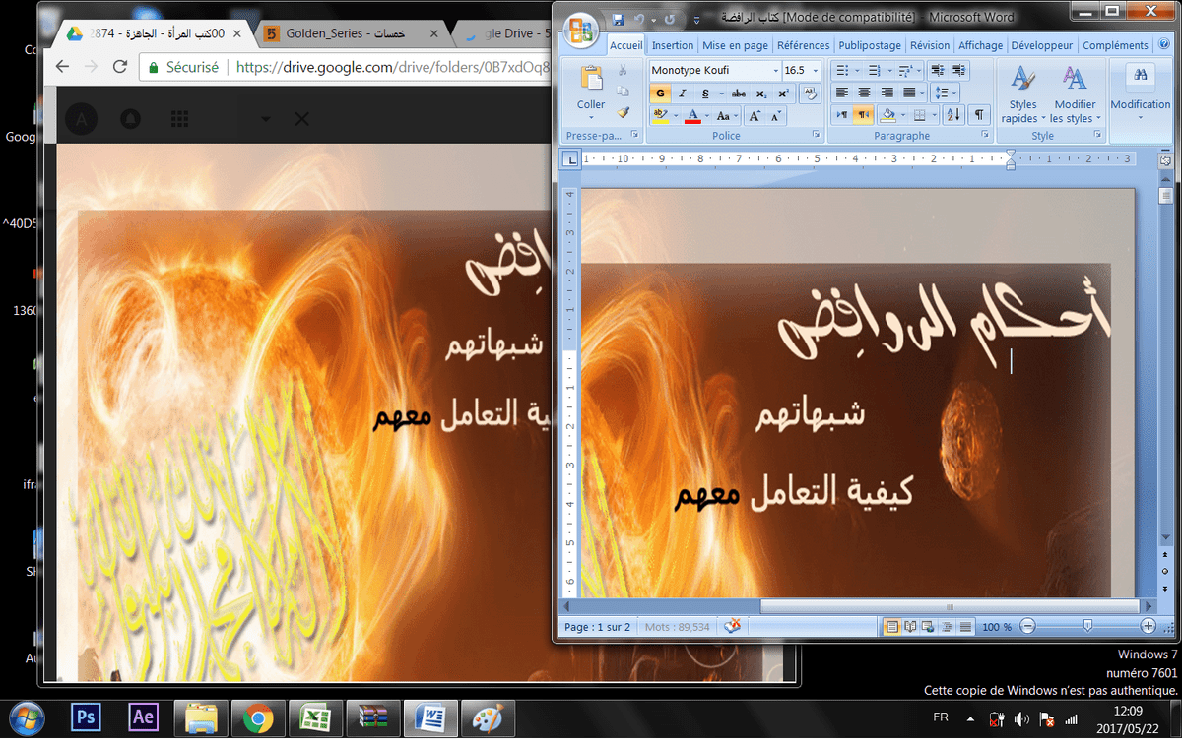Open the line spacing dropdown
This screenshot has height=748, width=1182.
point(946,93)
